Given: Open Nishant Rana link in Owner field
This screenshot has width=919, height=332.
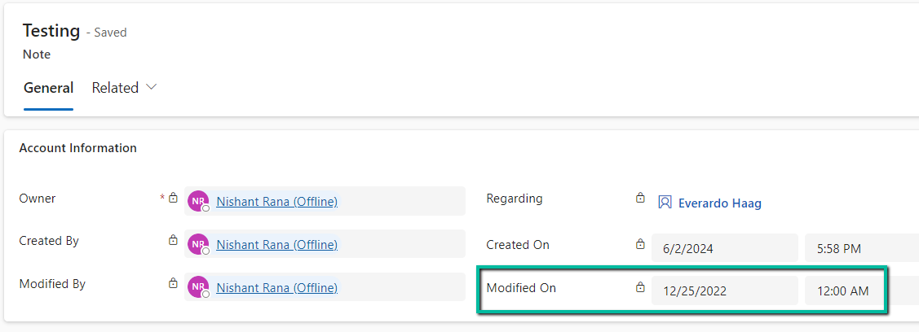Looking at the screenshot, I should coord(276,201).
